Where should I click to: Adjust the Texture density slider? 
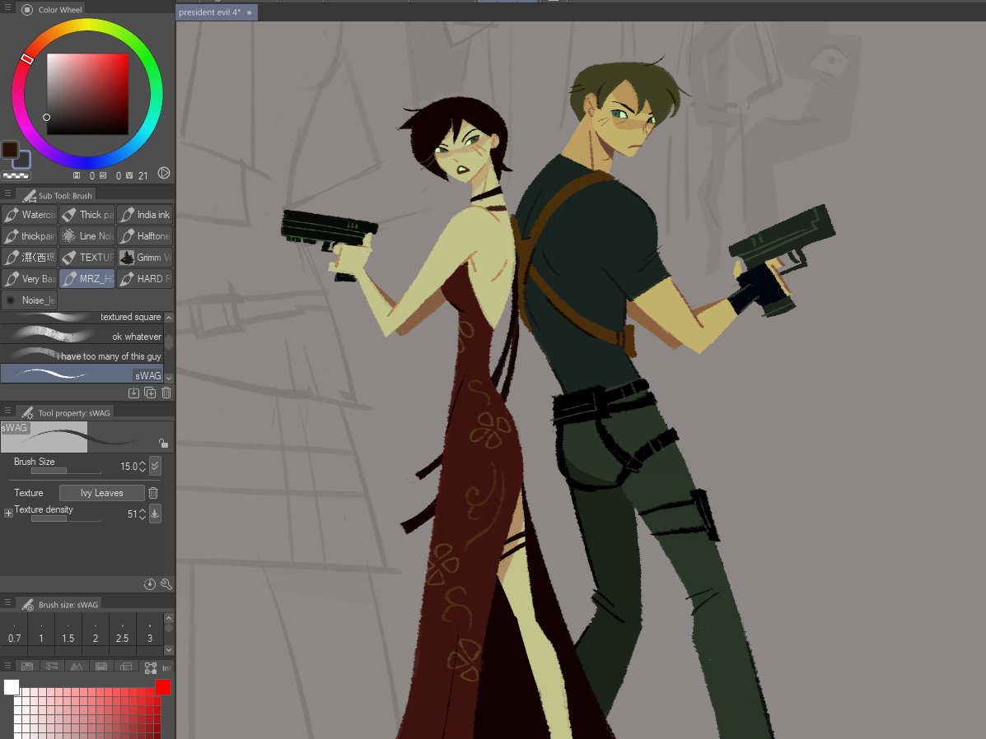[66, 518]
